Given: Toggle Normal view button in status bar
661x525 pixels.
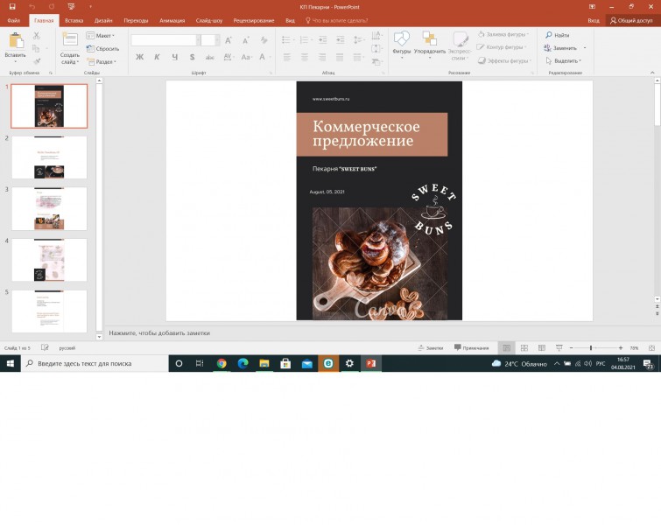Looking at the screenshot, I should 507,348.
